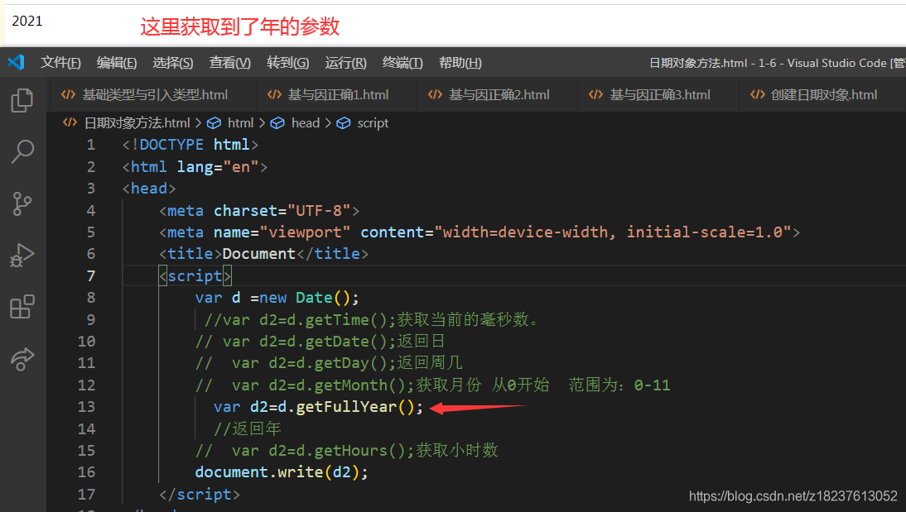Open the 帮助(H) menu
The height and width of the screenshot is (512, 906).
(460, 62)
